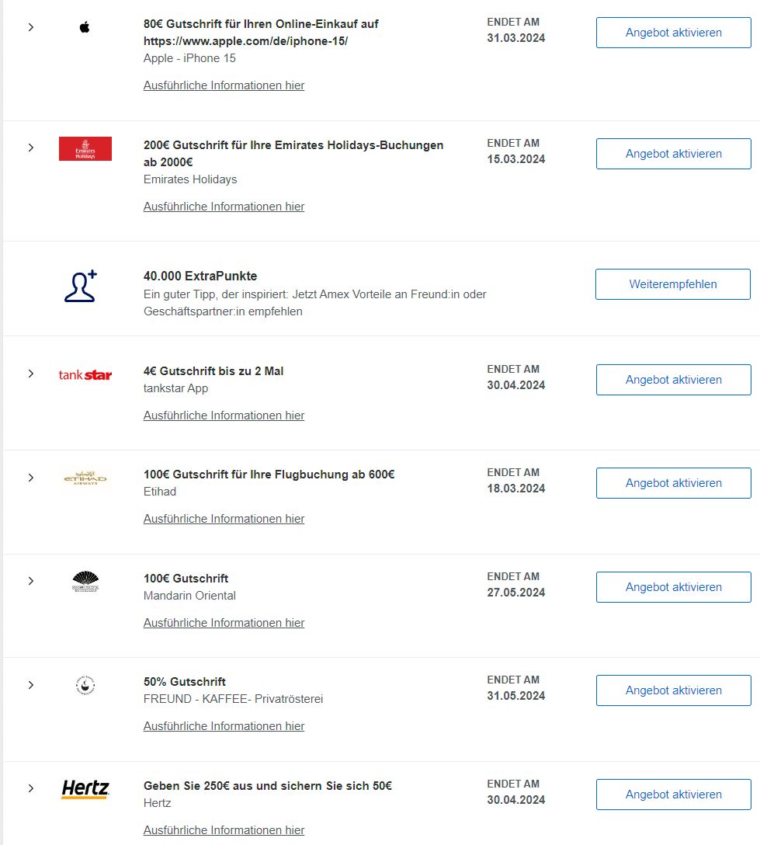Click the Weiterempfehlen button

673,284
